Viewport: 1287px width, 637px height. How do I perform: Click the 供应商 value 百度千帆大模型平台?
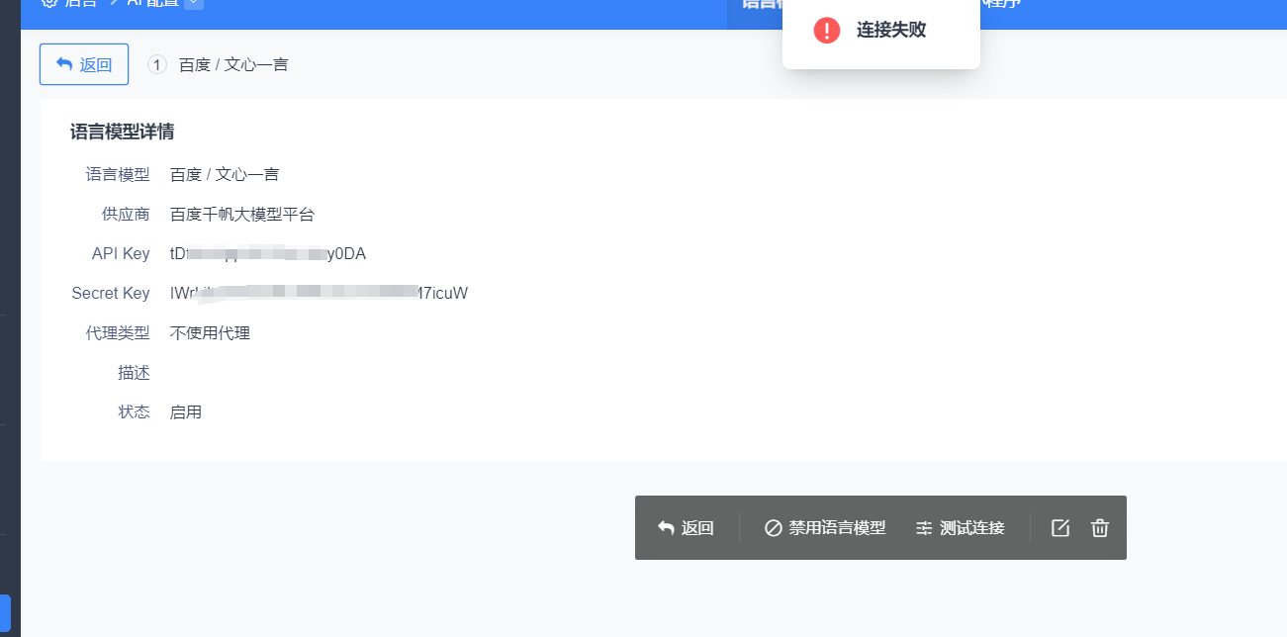[x=242, y=214]
